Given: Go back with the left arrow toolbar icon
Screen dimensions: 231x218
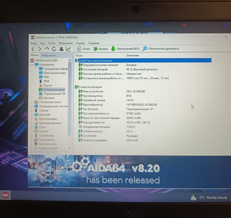Looking at the screenshot, I should click(33, 49).
